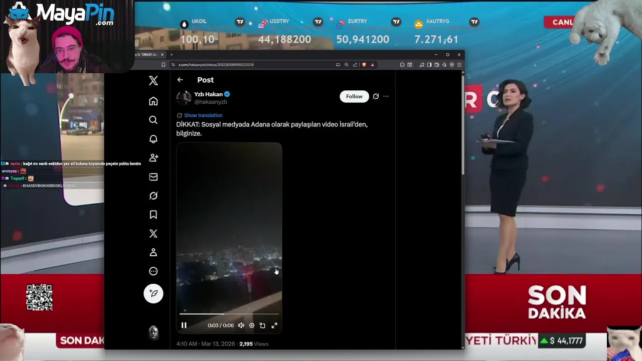Go back with the Post arrow
This screenshot has width=642, height=361.
(180, 80)
